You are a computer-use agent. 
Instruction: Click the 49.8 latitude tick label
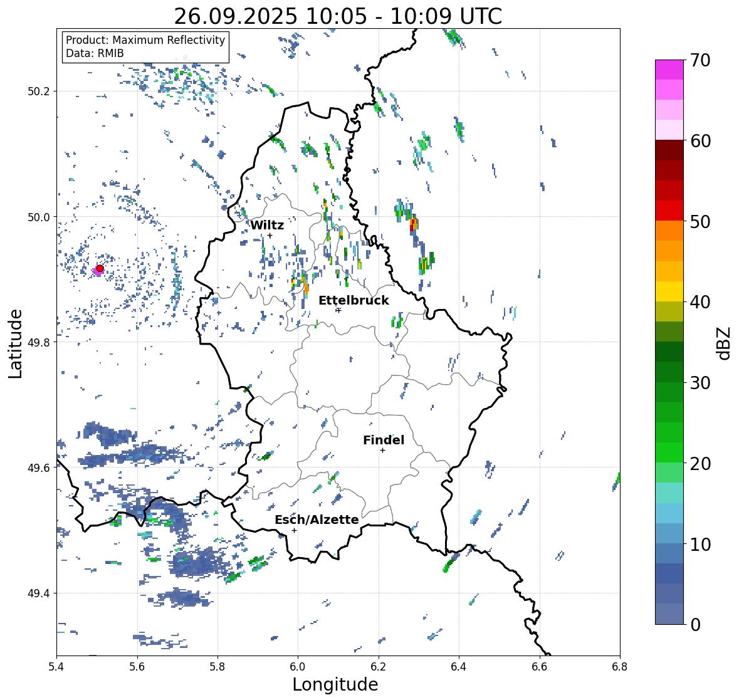click(39, 342)
